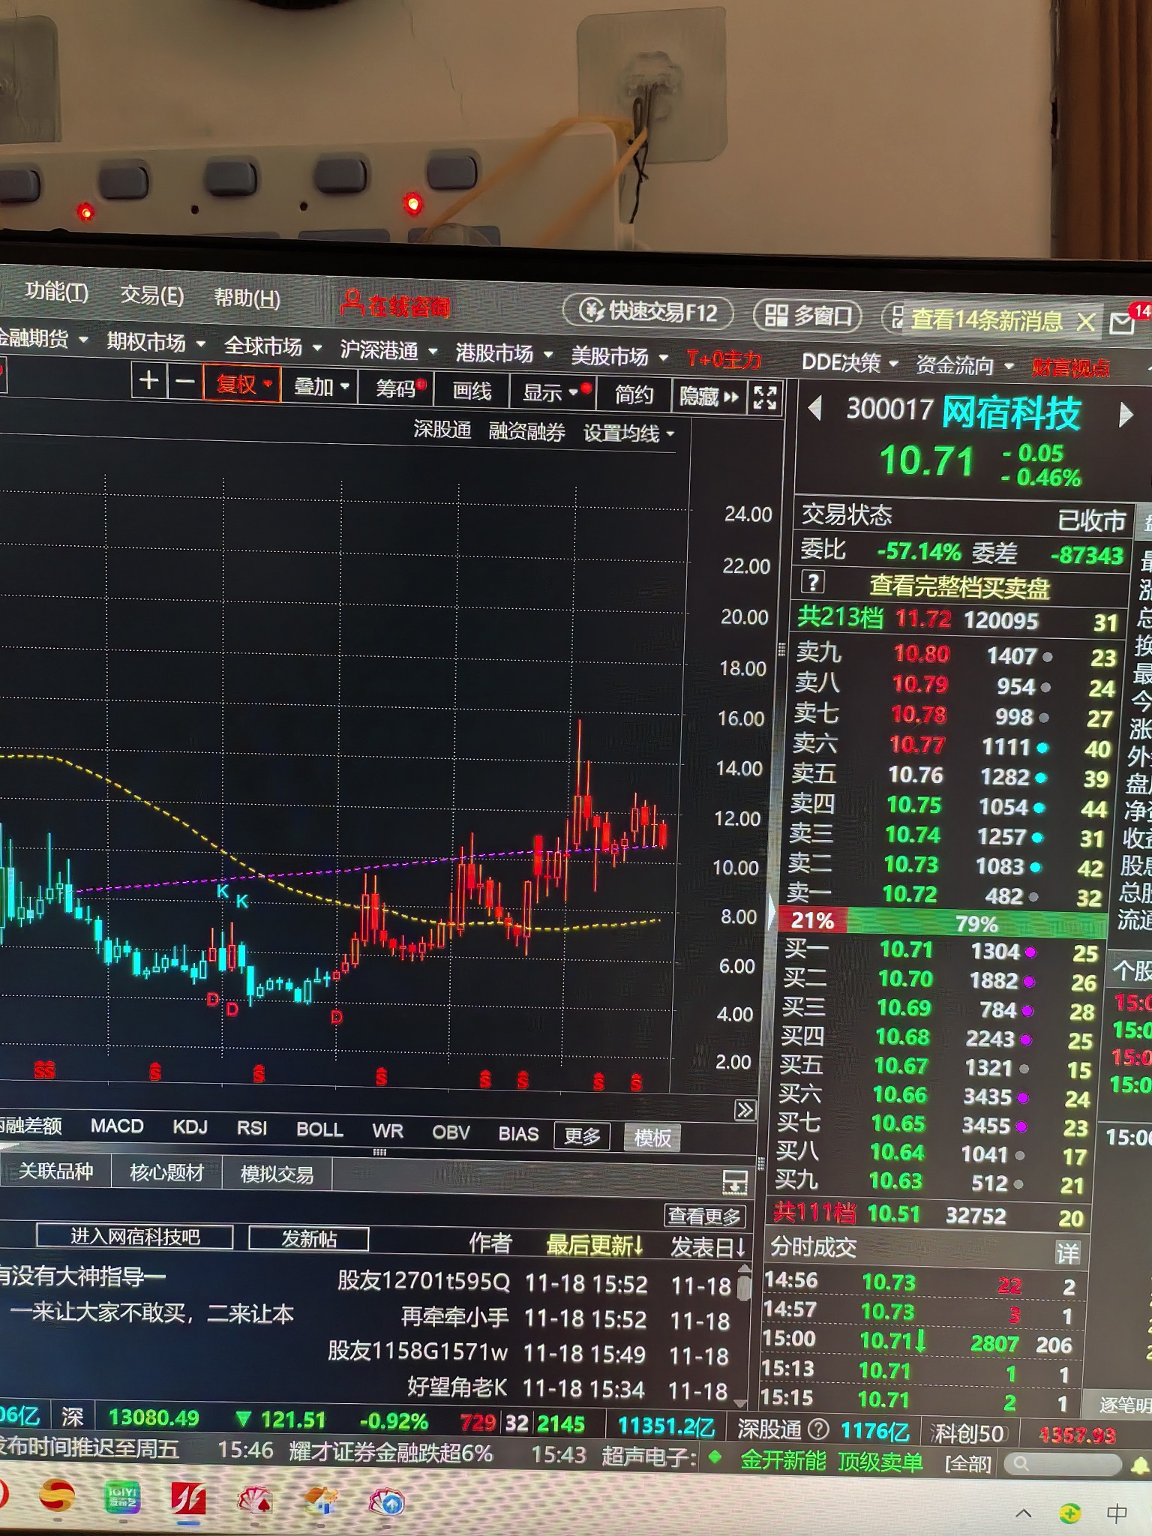Open iQIYI app in taskbar

coord(121,1498)
